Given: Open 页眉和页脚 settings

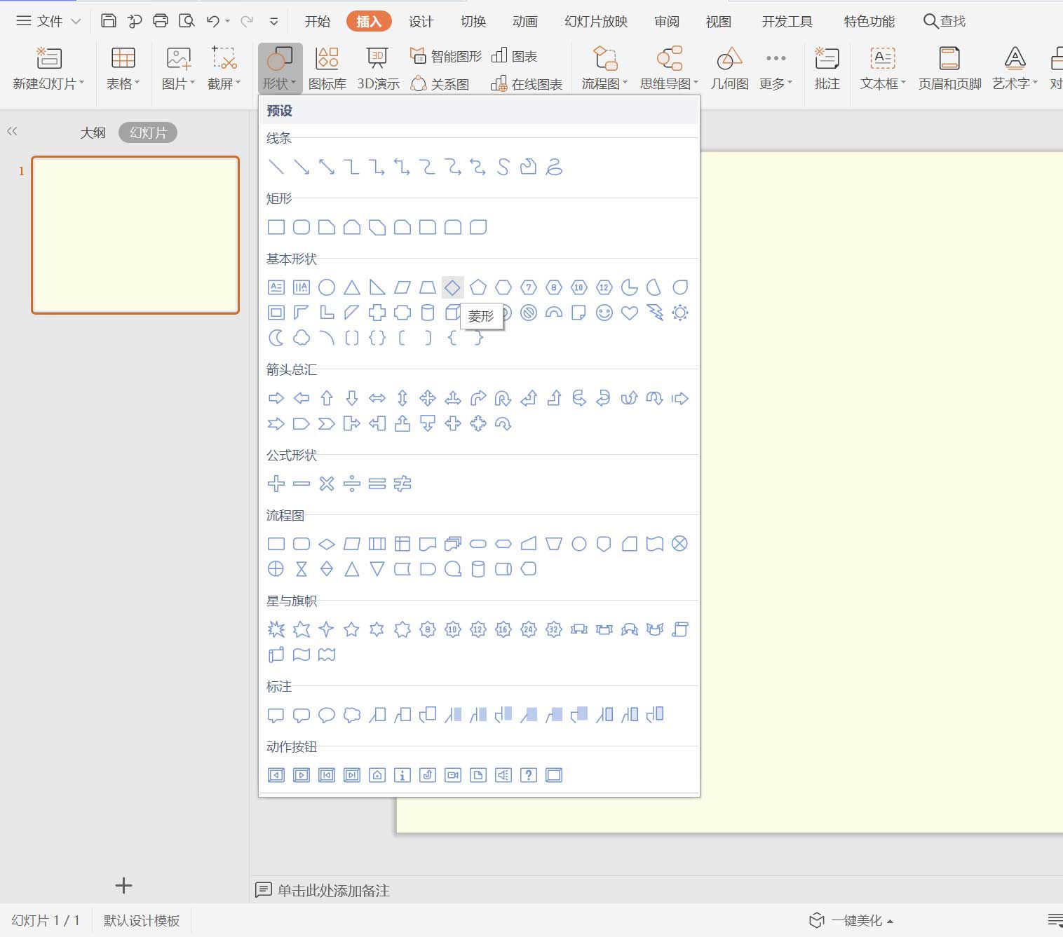Looking at the screenshot, I should [949, 69].
